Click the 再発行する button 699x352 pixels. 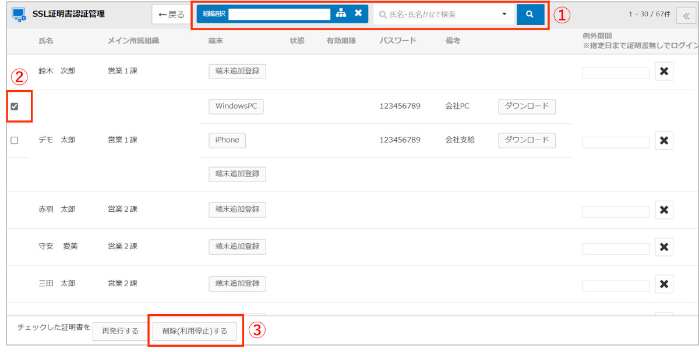120,331
